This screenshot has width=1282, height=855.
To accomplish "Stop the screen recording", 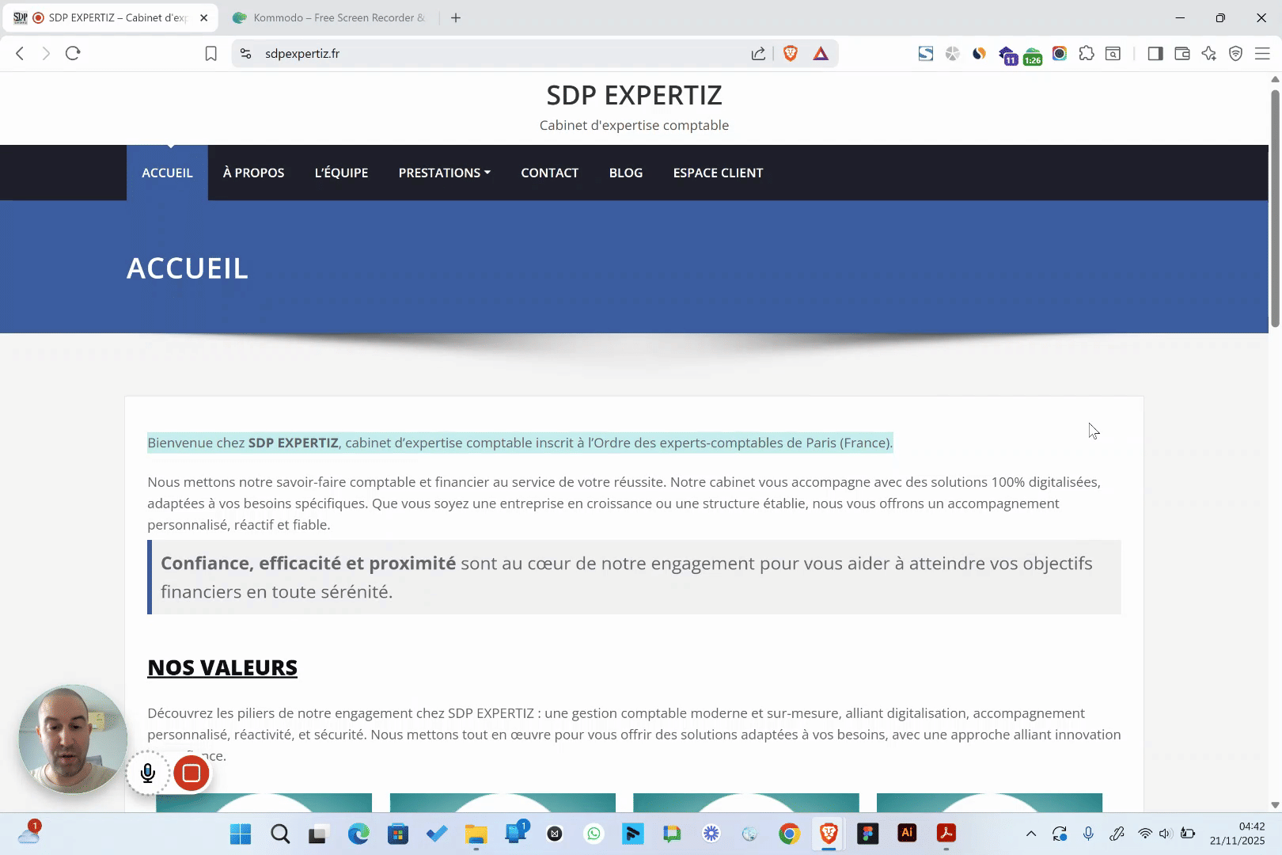I will coord(191,773).
